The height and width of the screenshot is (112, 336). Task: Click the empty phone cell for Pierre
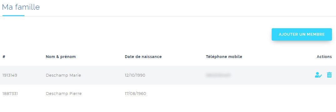[236, 93]
